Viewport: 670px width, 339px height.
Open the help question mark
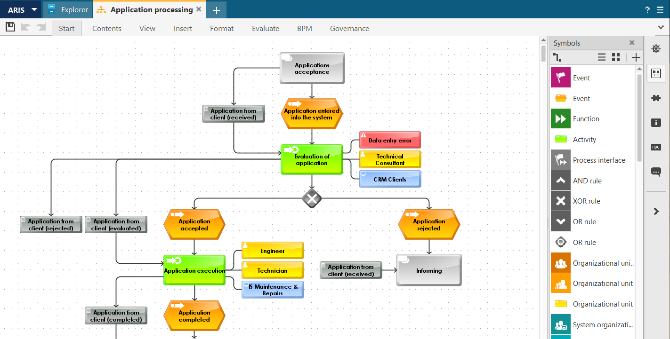point(647,9)
